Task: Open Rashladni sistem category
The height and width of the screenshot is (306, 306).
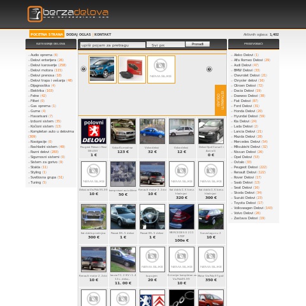Action: (x=44, y=147)
